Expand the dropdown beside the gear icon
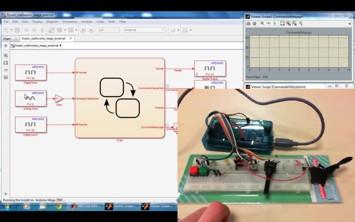 point(65,30)
